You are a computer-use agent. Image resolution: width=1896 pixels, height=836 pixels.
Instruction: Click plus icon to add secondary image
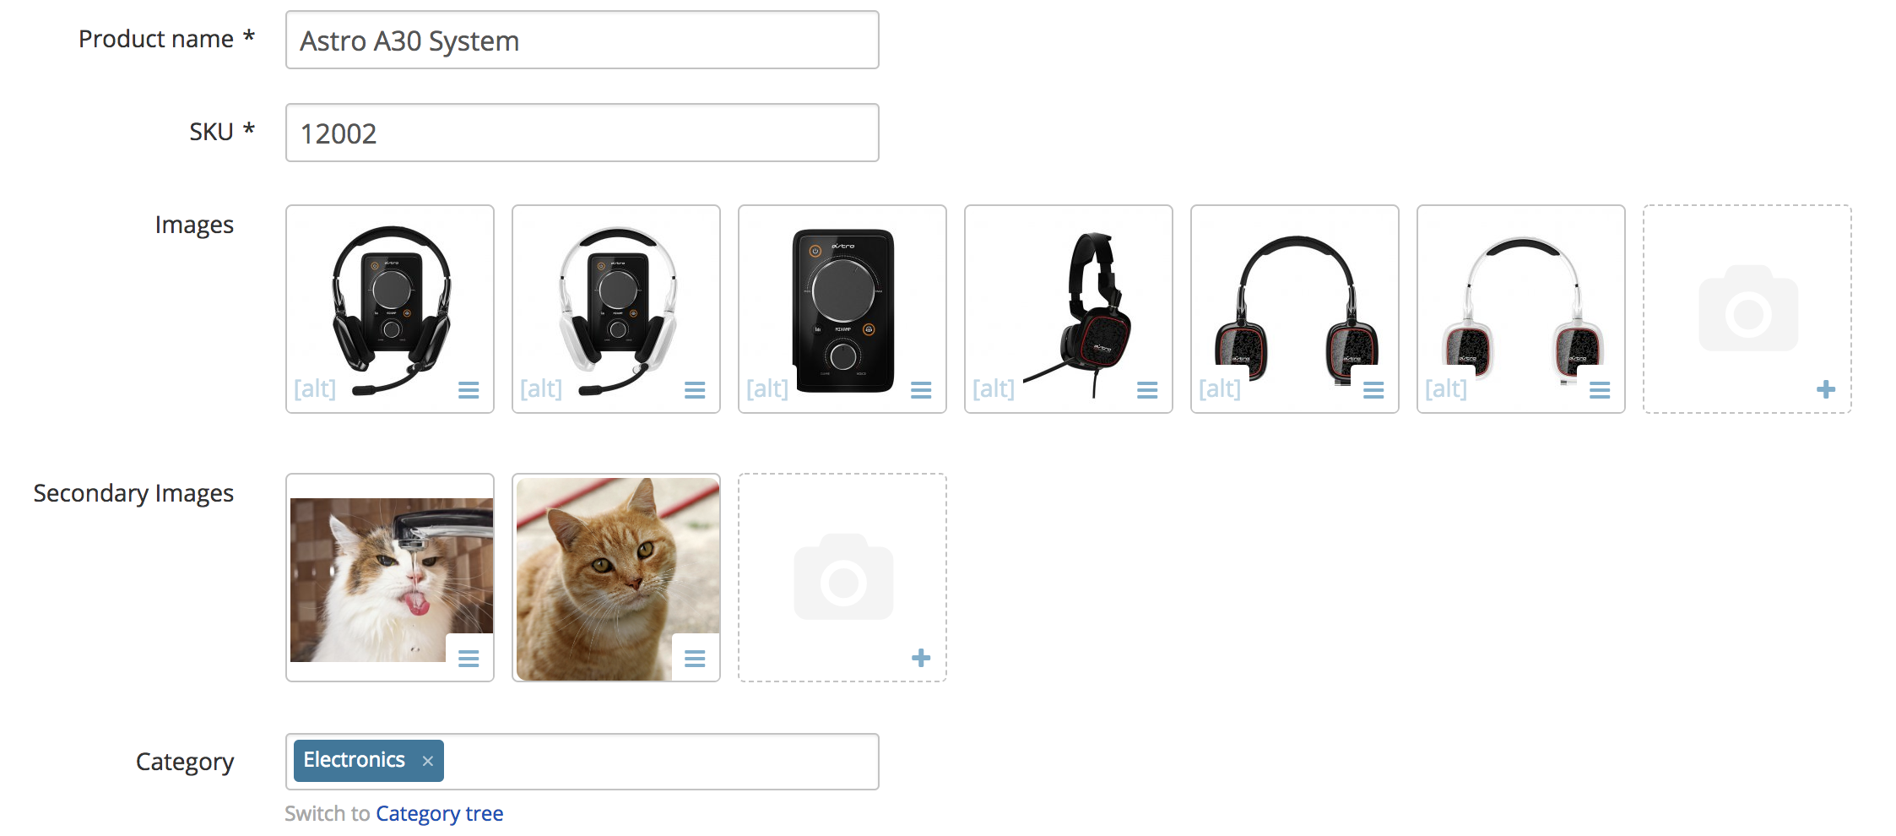[x=921, y=658]
